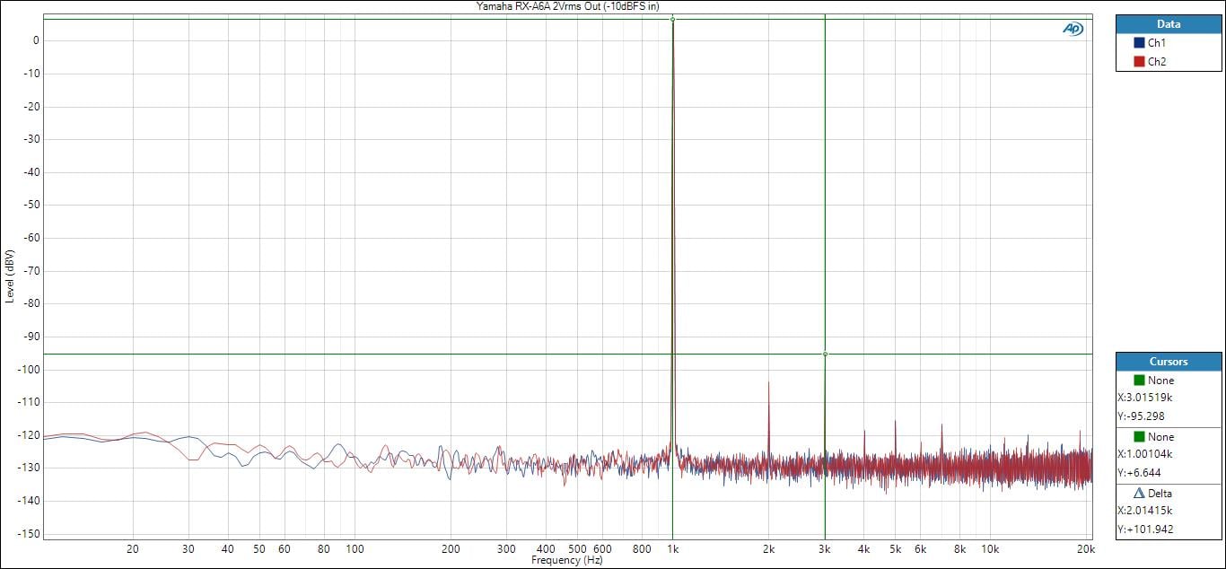Click the 2k harmonic peak tip
The image size is (1226, 569).
pos(768,382)
